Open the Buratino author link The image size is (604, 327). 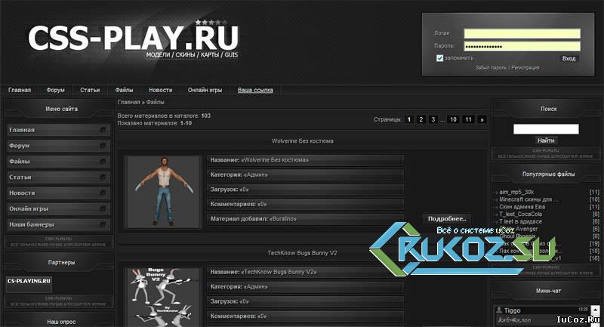[282, 219]
